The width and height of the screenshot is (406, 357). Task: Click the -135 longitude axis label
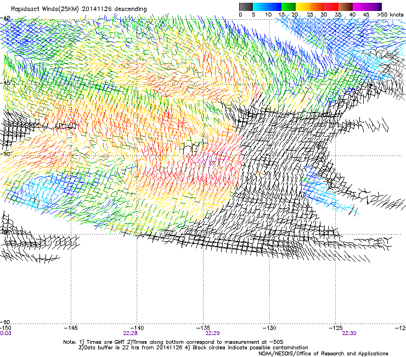coord(203,328)
